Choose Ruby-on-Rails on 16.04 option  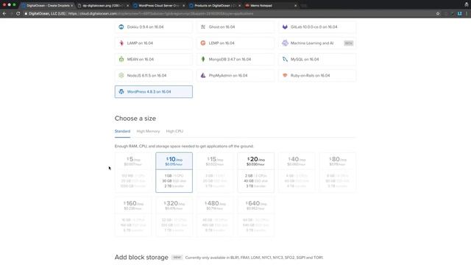[x=317, y=75]
